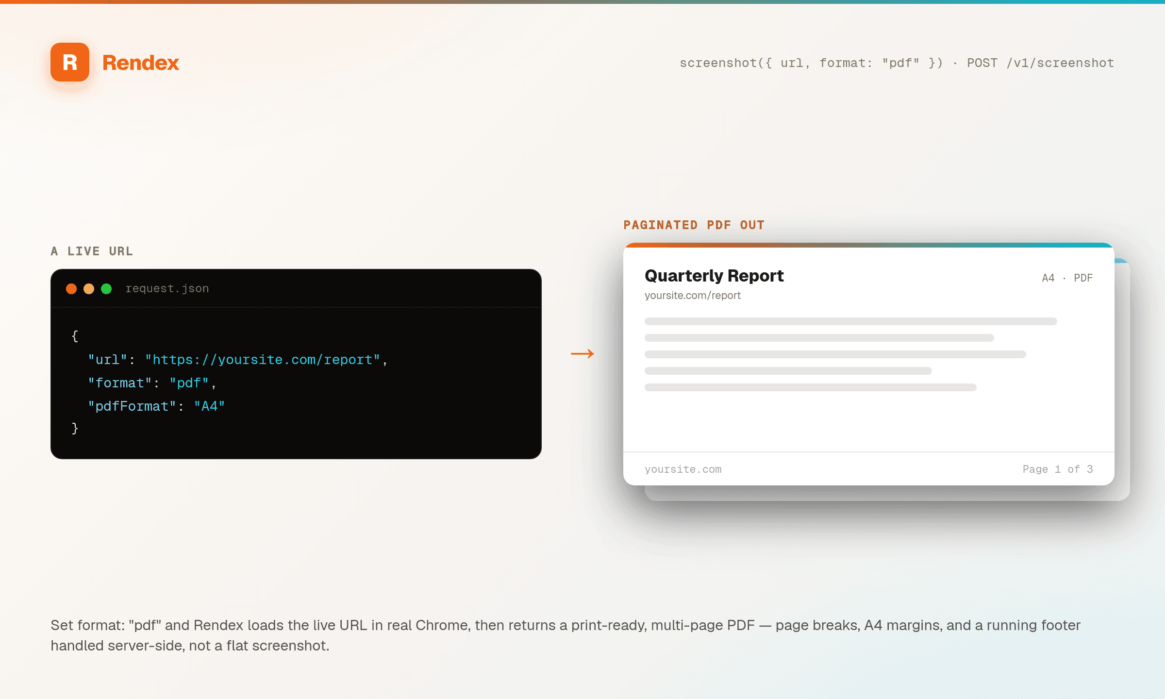Click the orange dot in the code window
This screenshot has width=1165, height=699.
coord(71,289)
